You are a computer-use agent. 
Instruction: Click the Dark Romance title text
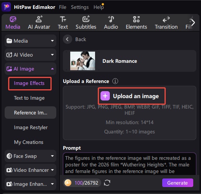pos(120,61)
